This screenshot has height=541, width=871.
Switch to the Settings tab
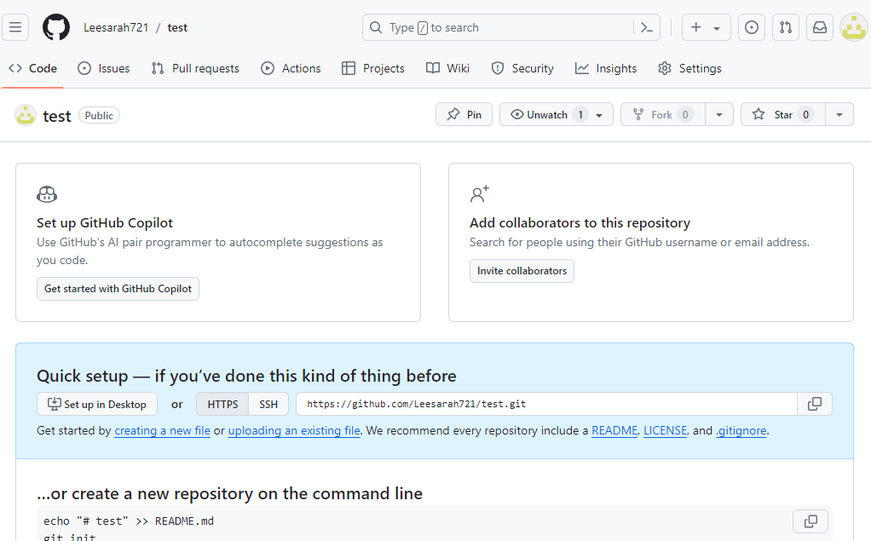pyautogui.click(x=690, y=68)
